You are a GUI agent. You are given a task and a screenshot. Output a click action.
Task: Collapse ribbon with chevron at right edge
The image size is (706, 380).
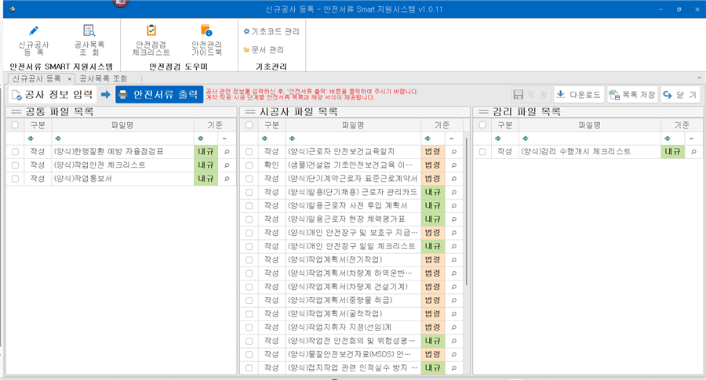[699, 78]
